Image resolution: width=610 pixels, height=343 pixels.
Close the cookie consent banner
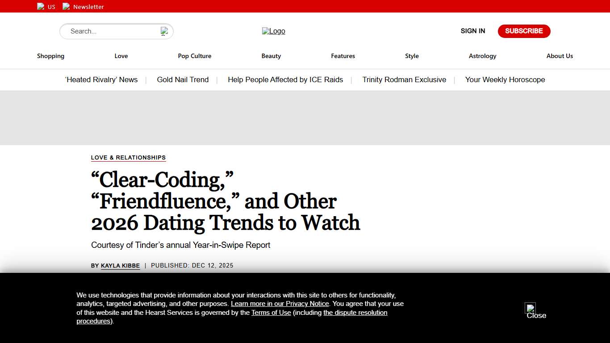[531, 309]
